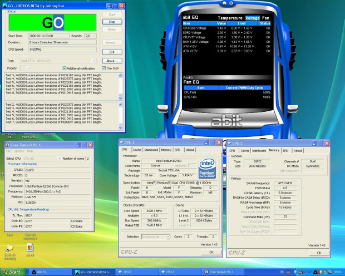The image size is (345, 276).
Task: Open the 'sprzęt' file icon on the desktop
Action: (30, 248)
